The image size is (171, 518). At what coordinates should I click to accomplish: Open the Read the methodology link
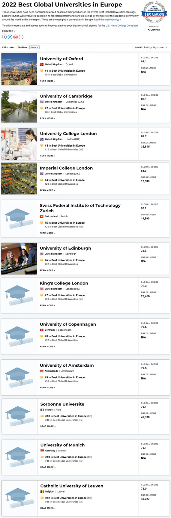tap(107, 19)
